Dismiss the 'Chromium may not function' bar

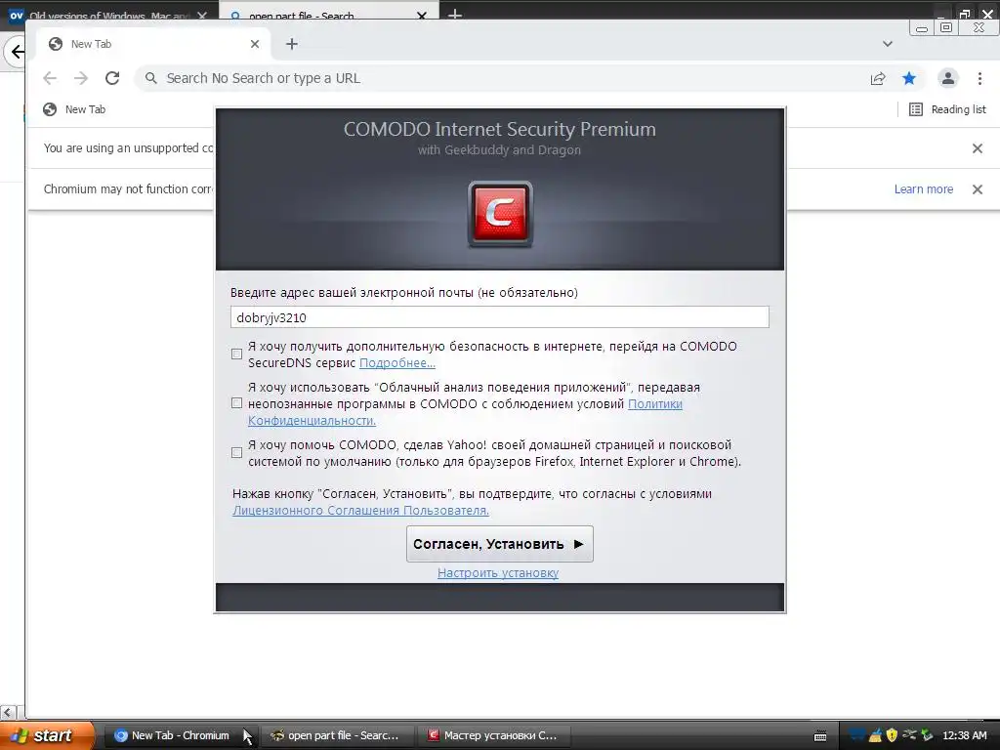[977, 188]
